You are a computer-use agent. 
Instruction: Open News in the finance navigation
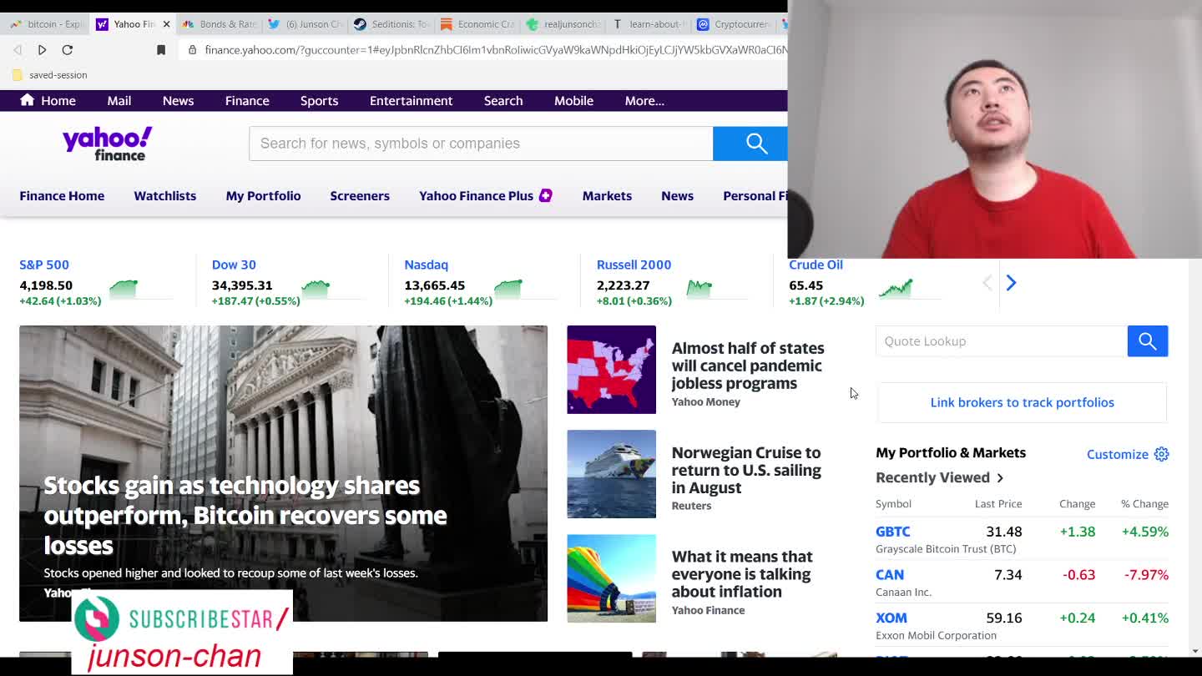[x=677, y=196]
